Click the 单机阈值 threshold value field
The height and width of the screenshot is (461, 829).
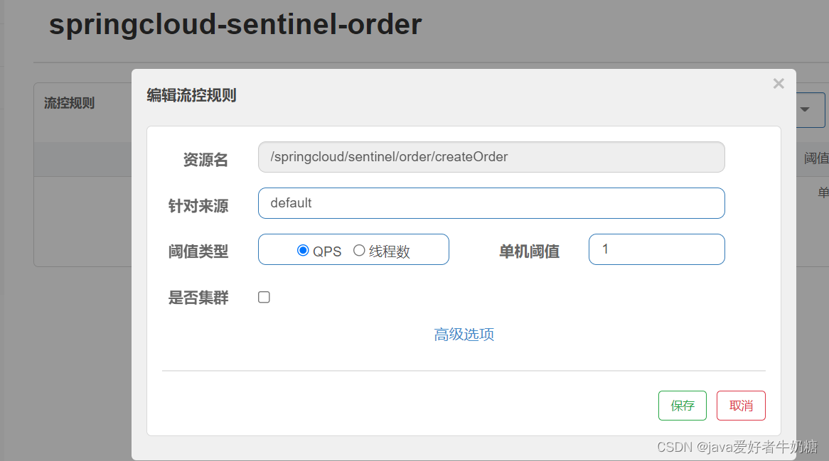tap(656, 249)
